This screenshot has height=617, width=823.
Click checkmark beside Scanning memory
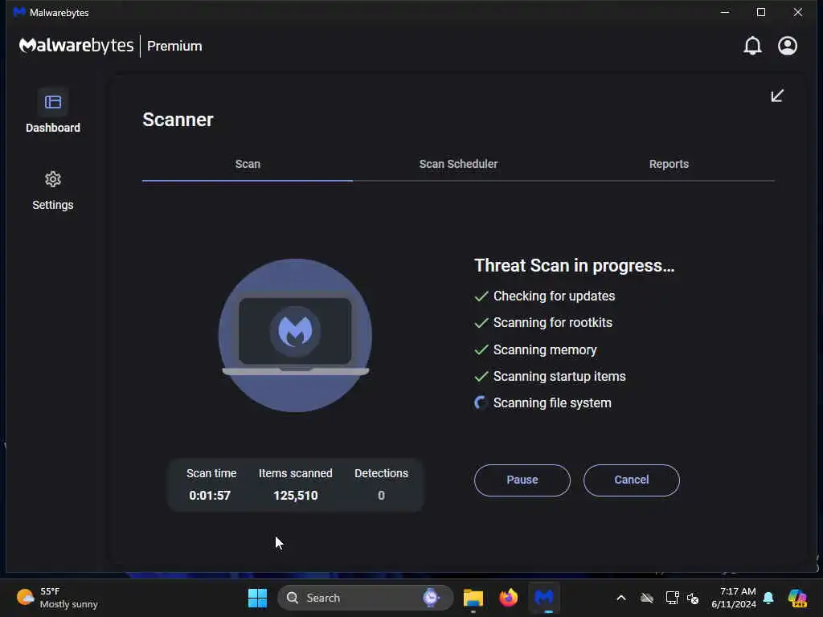[481, 350]
